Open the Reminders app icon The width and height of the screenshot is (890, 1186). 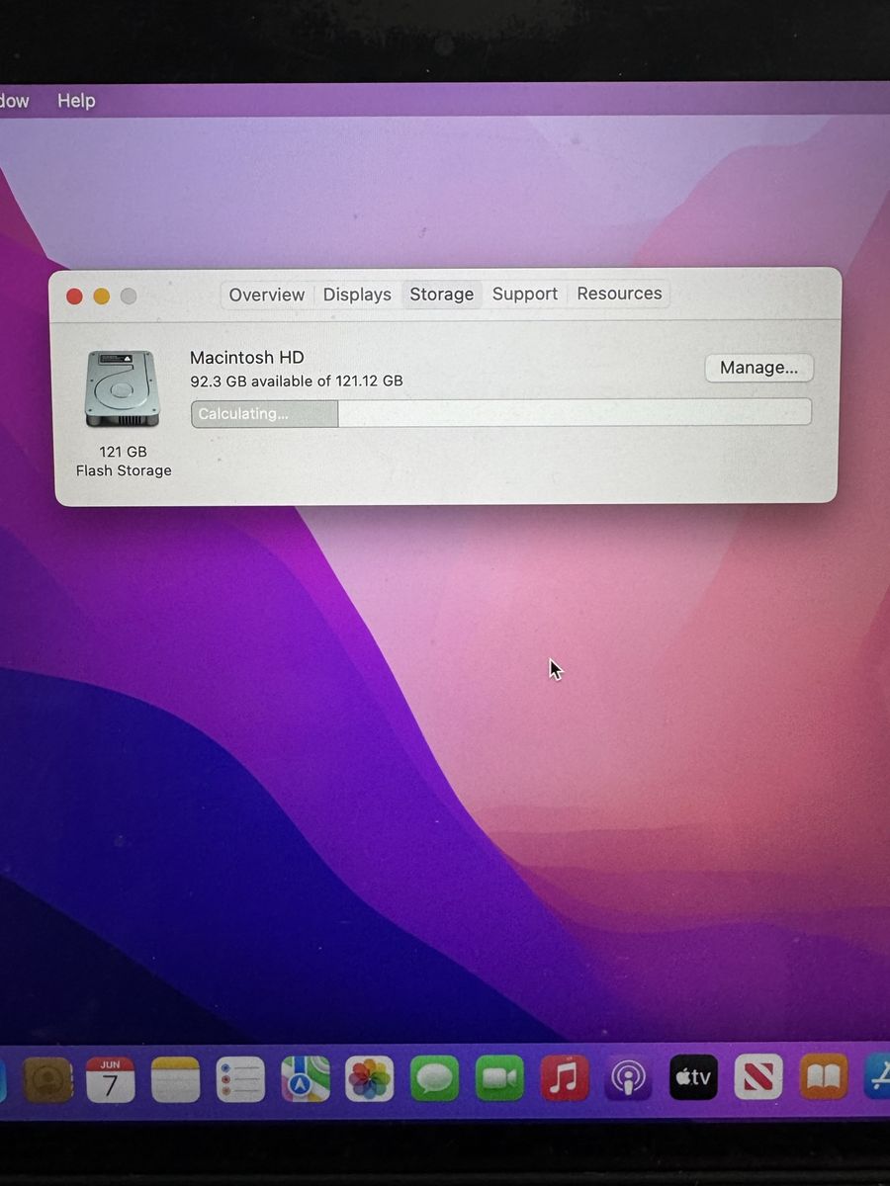pos(240,1079)
